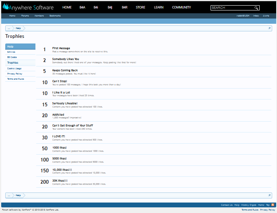
Task: Expand the top breadcrumb ellipsis
Action: (x=9, y=28)
